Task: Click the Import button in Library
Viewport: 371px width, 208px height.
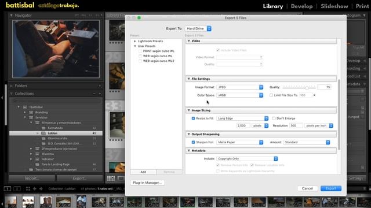Action: pos(32,179)
